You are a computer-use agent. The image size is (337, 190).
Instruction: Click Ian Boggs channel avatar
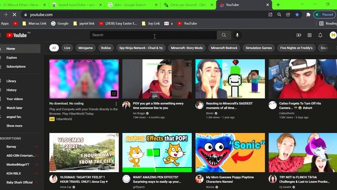[x=126, y=105]
